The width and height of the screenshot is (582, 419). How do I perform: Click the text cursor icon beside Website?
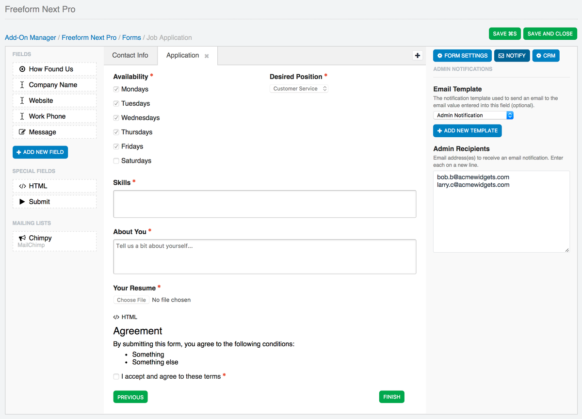click(x=22, y=100)
